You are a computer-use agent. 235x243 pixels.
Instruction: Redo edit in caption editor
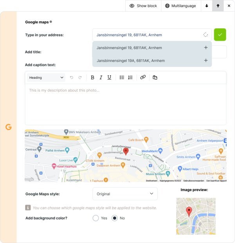click(x=80, y=78)
